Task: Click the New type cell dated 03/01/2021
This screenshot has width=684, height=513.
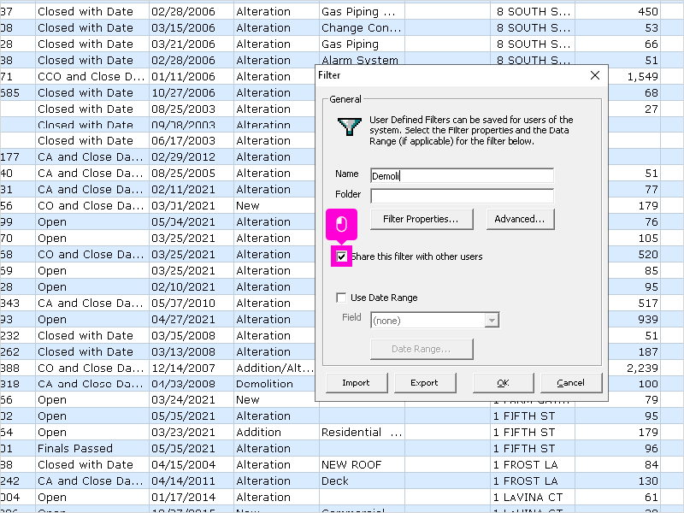Action: (x=276, y=205)
